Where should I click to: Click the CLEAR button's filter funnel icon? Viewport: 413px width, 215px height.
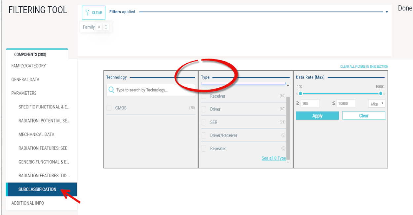88,13
